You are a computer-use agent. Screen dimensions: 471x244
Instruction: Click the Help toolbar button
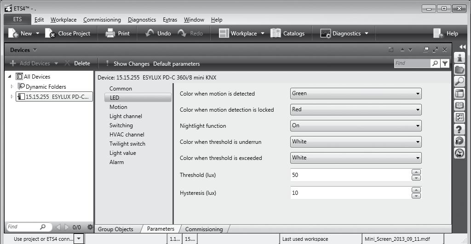tap(446, 33)
